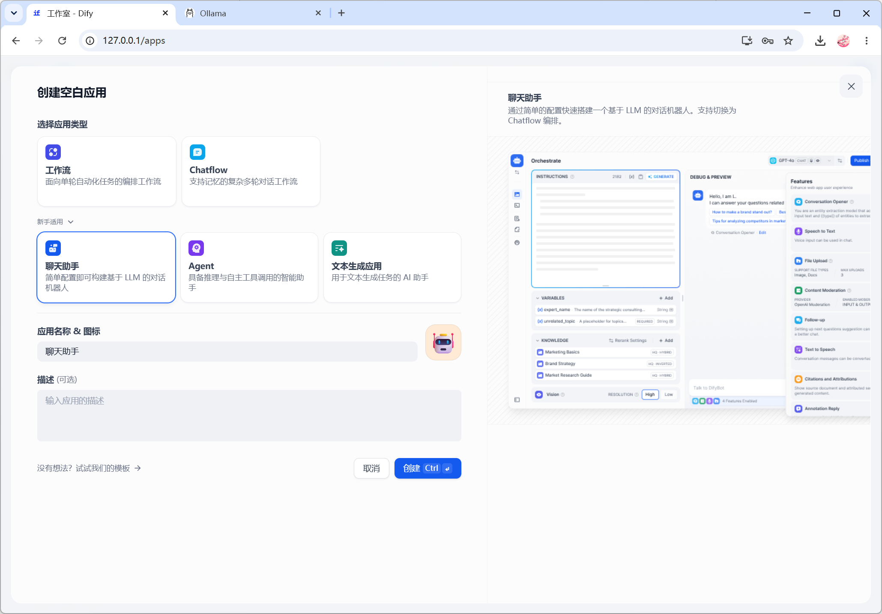Bookmark this page with star icon
Screen dimensions: 882x614
788,41
